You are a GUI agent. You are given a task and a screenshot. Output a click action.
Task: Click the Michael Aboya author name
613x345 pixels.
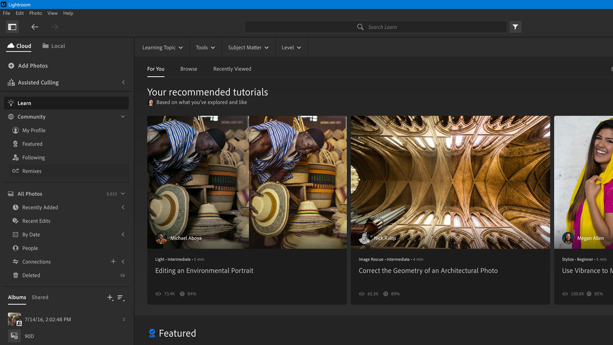pos(186,238)
